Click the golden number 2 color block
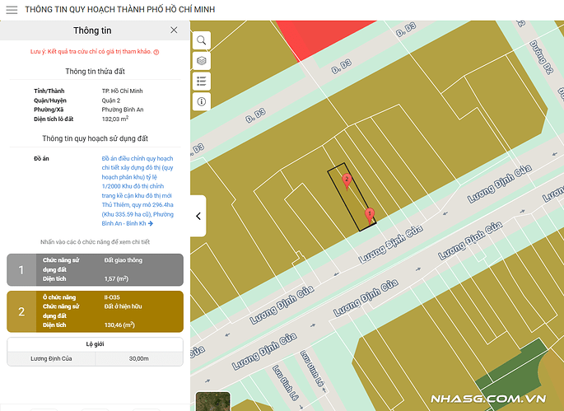 21,311
